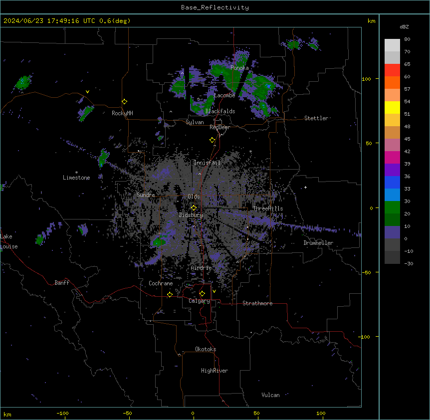Click the Innisfail city label
Image resolution: width=430 pixels, height=420 pixels.
point(207,163)
